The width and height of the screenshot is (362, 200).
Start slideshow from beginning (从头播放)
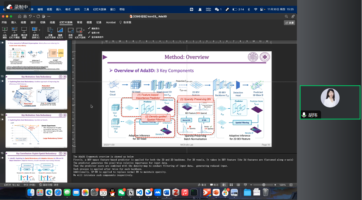pos(5,32)
